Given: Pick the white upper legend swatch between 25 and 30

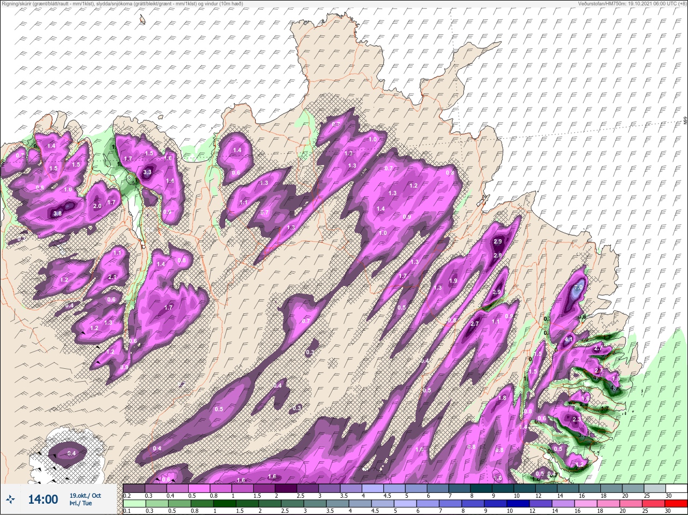Looking at the screenshot, I should point(655,488).
